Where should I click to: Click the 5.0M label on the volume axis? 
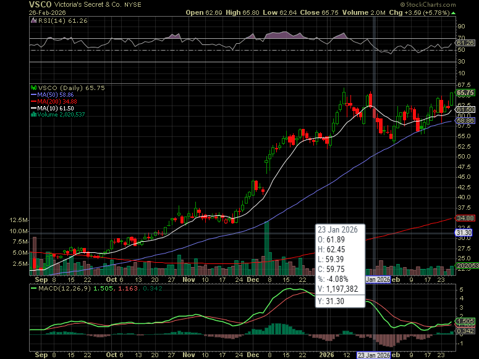20,253
